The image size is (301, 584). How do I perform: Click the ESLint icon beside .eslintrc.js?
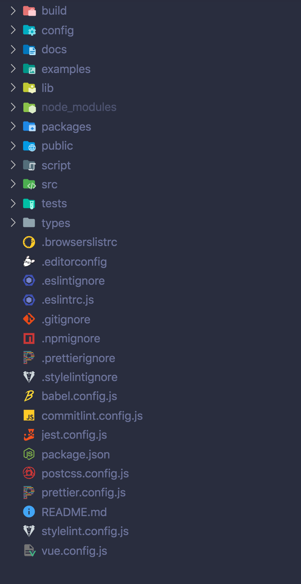[x=29, y=300]
